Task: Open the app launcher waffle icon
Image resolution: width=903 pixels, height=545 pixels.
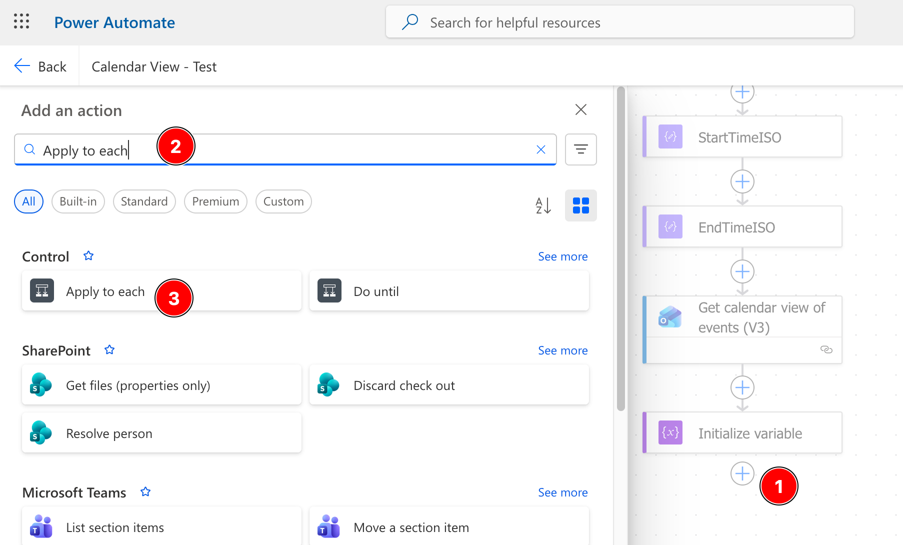Action: (x=21, y=21)
